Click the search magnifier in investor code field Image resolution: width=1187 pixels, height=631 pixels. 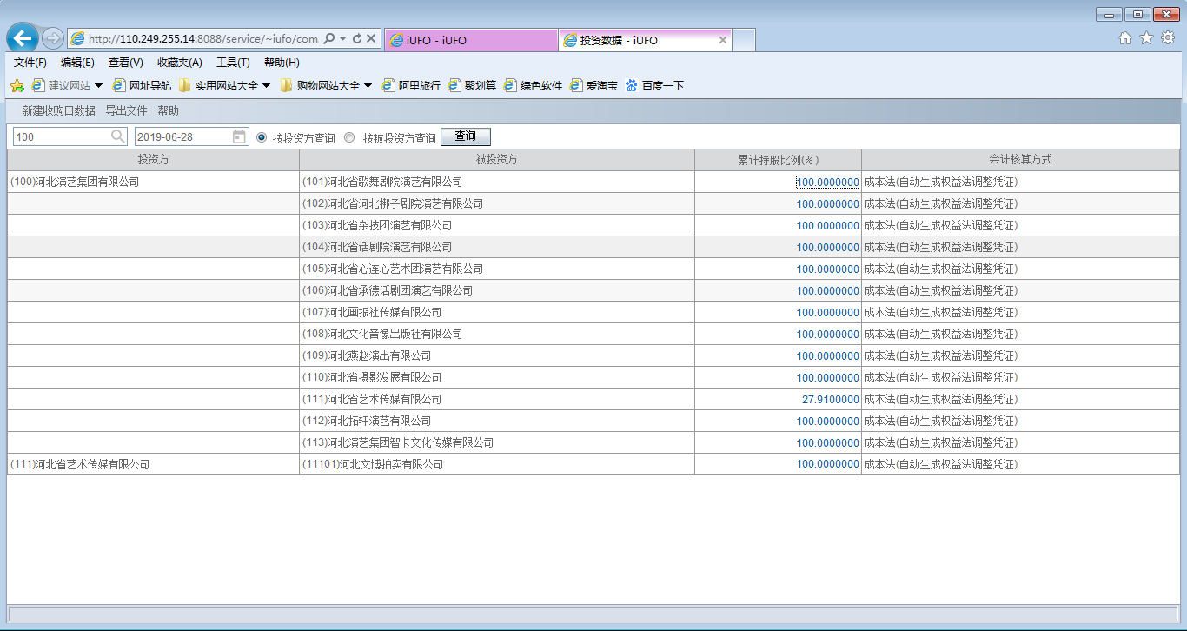(x=117, y=136)
